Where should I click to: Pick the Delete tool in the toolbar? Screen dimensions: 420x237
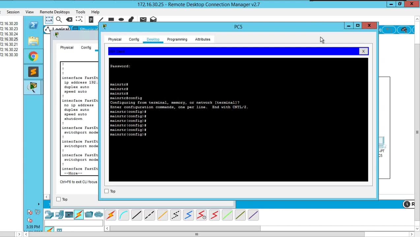[69, 19]
